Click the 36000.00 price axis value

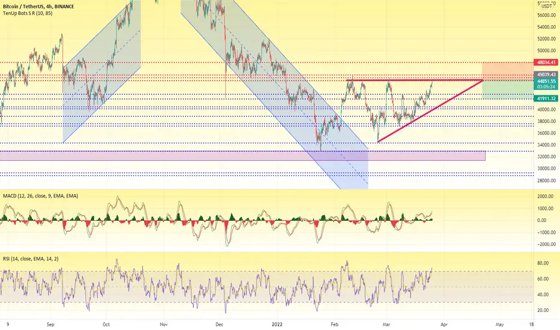(546, 133)
